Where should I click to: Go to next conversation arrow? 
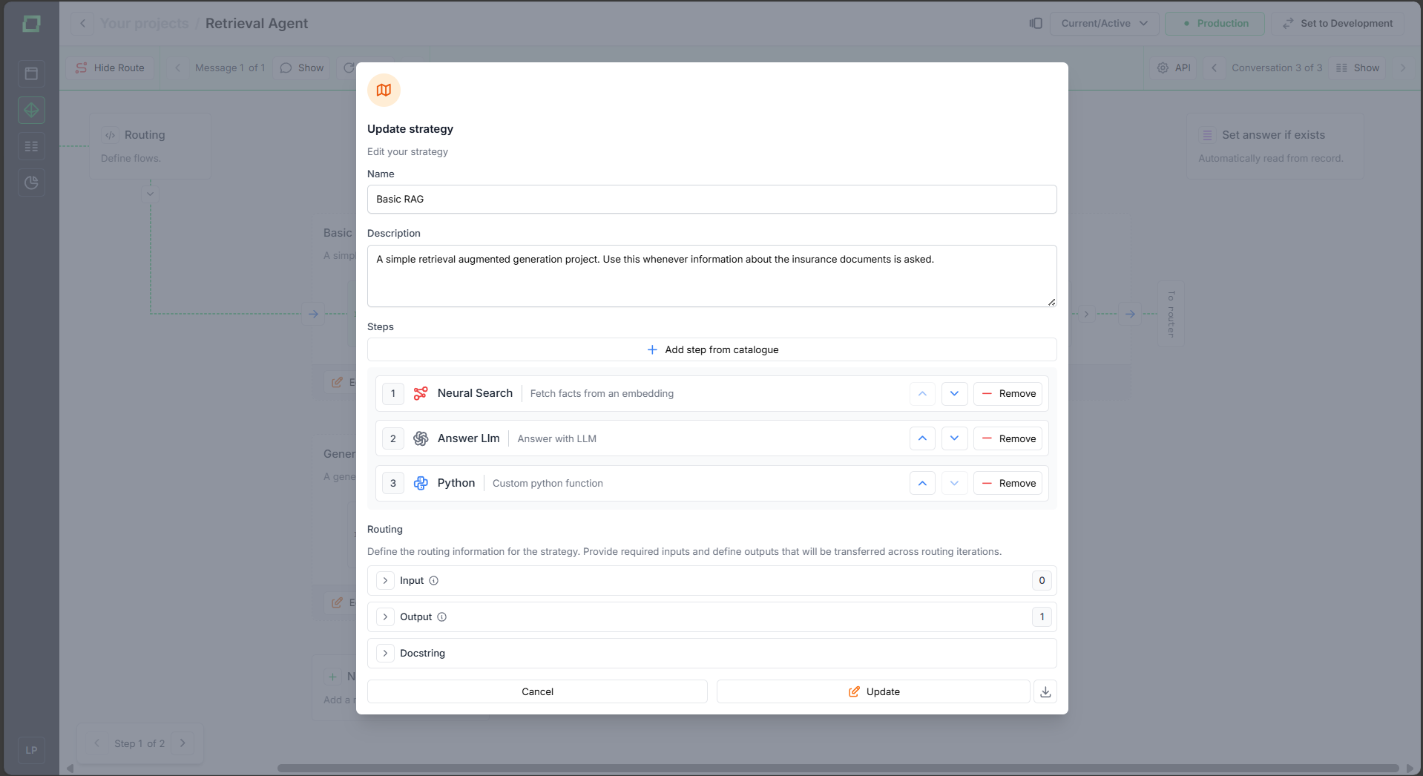point(1403,68)
